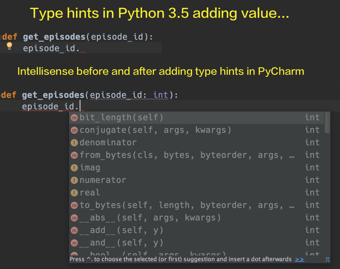Viewport: 340px width, 269px height.
Task: Choose __and__(self, y) in autocomplete list
Action: [121, 243]
